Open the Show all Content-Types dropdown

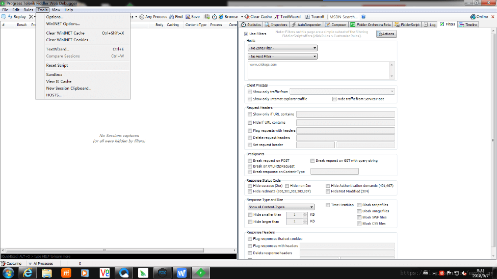tap(281, 207)
